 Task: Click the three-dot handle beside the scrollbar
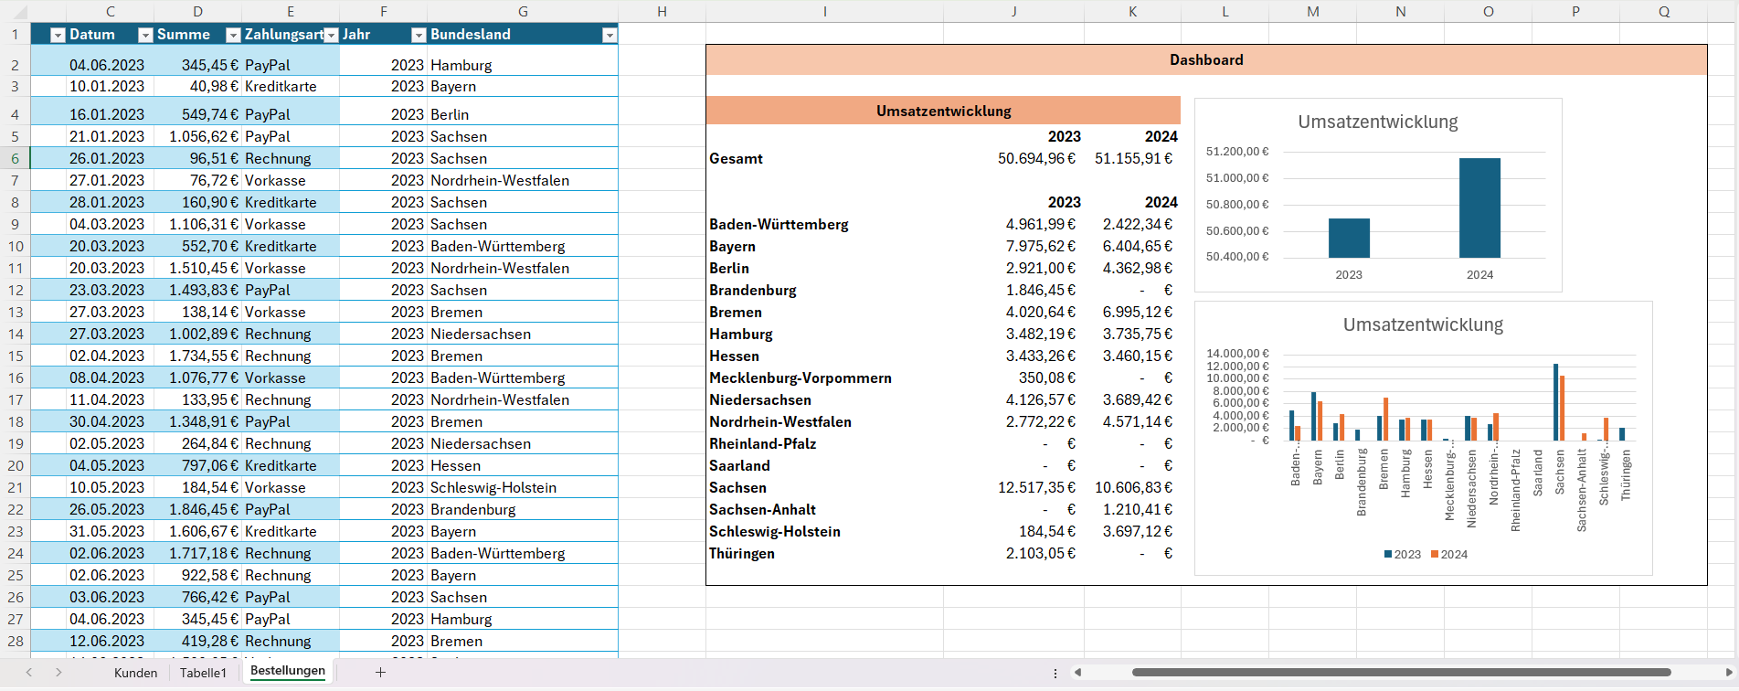1055,673
